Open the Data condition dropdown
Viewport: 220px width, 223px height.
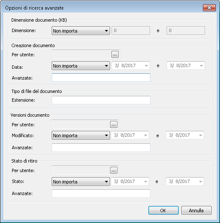81,66
